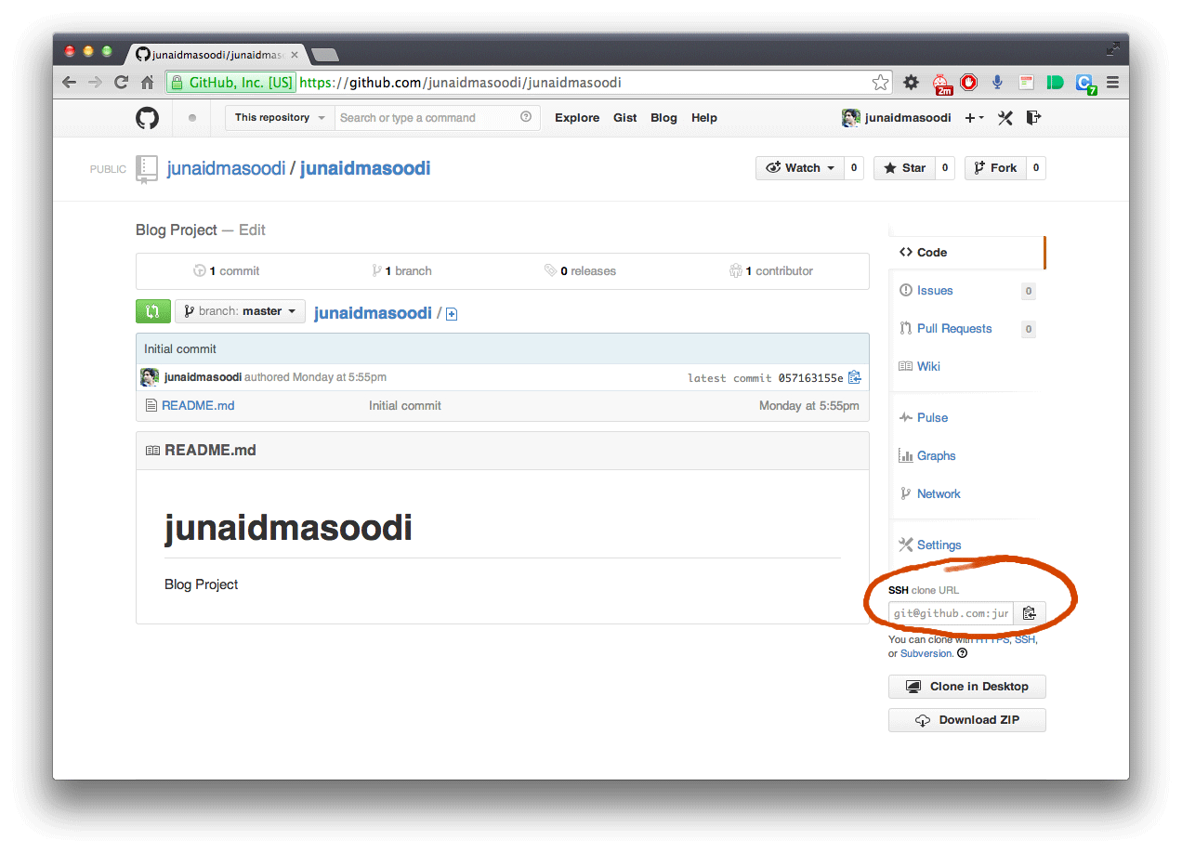
Task: Click the Clone in Desktop button
Action: tap(966, 687)
